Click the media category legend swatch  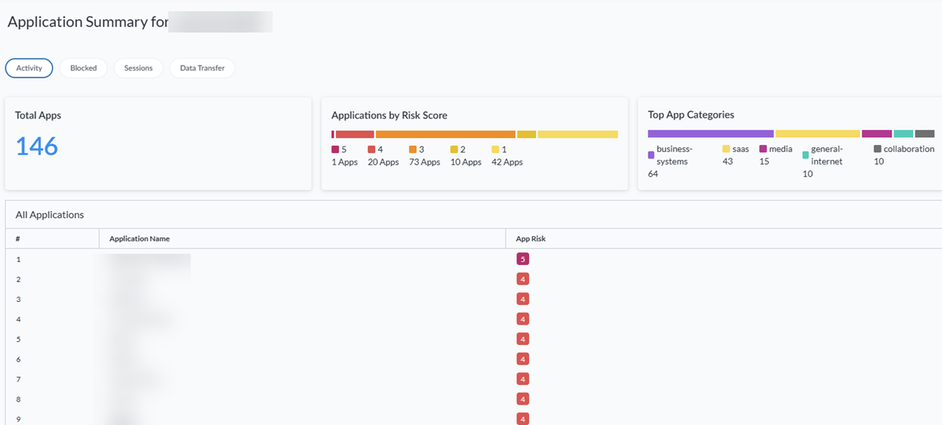pos(762,149)
